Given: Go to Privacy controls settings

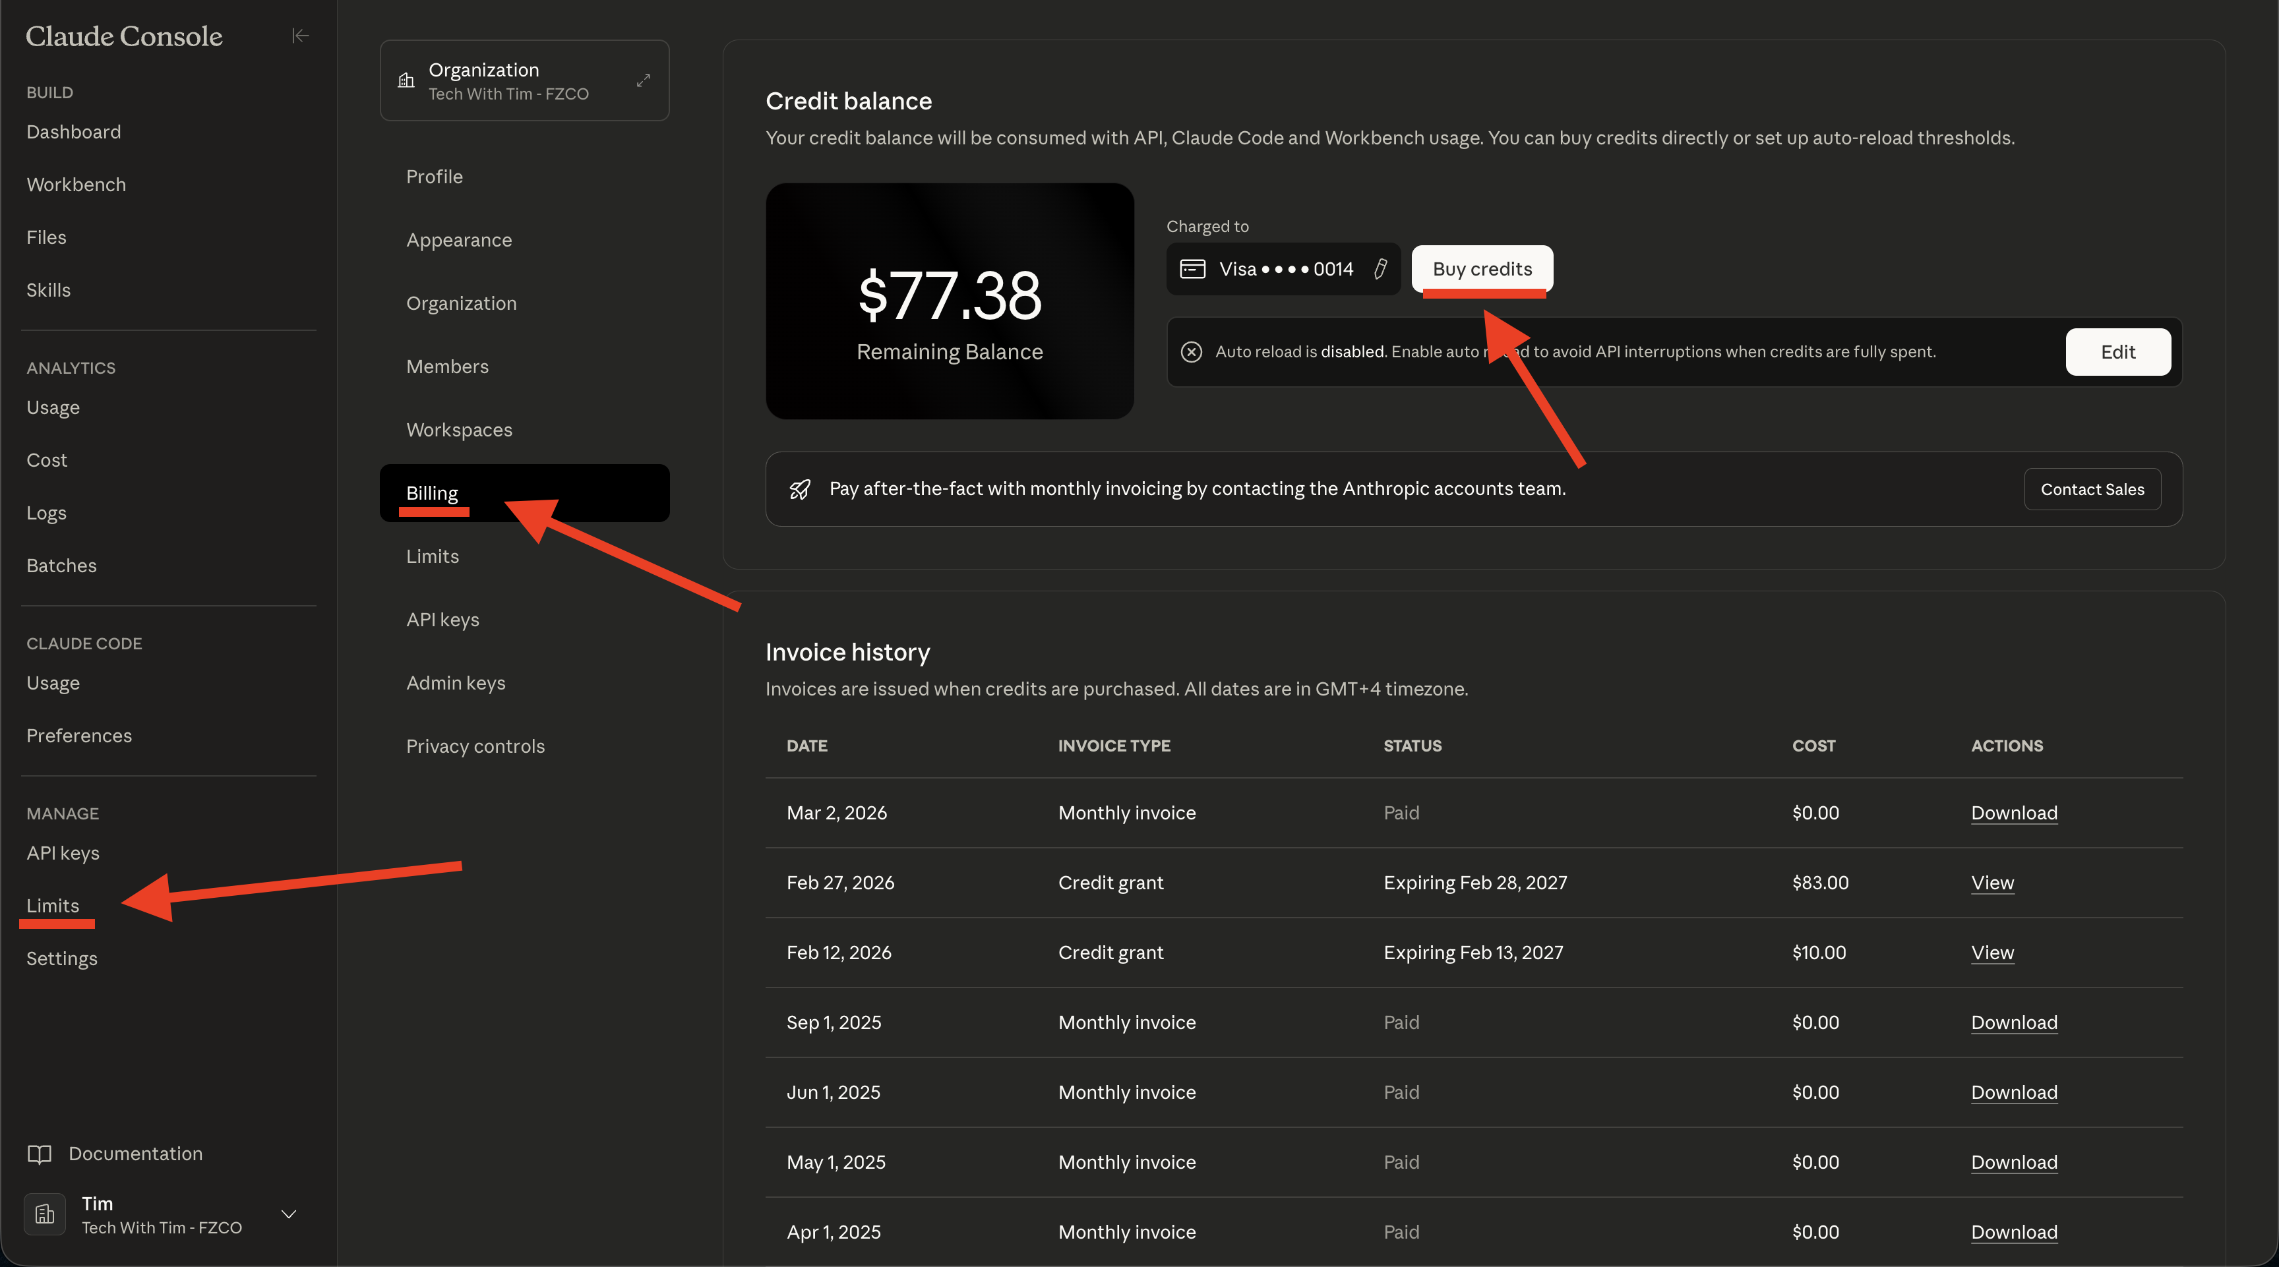Looking at the screenshot, I should point(475,746).
